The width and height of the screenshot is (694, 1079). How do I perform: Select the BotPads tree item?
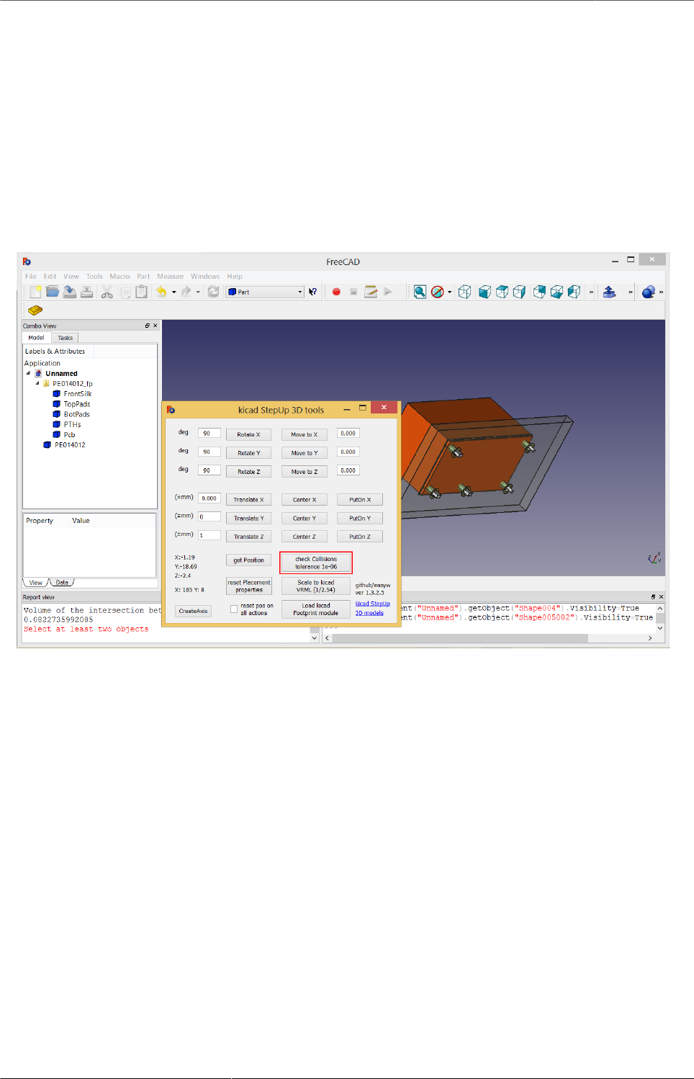tap(77, 414)
